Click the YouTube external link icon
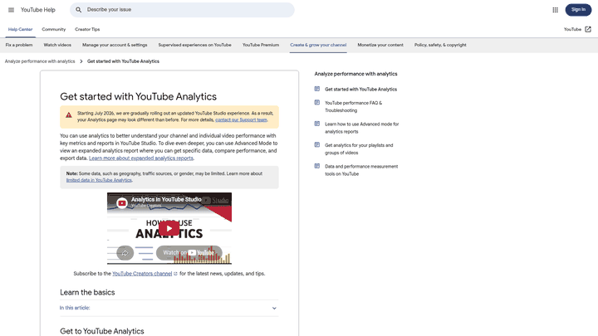598x336 pixels. coord(588,29)
